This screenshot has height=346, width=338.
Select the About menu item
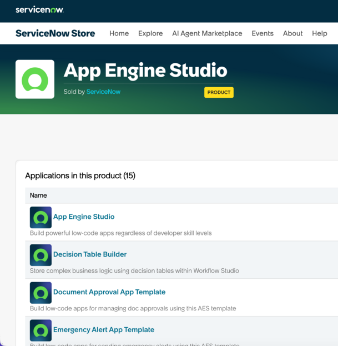(x=292, y=33)
